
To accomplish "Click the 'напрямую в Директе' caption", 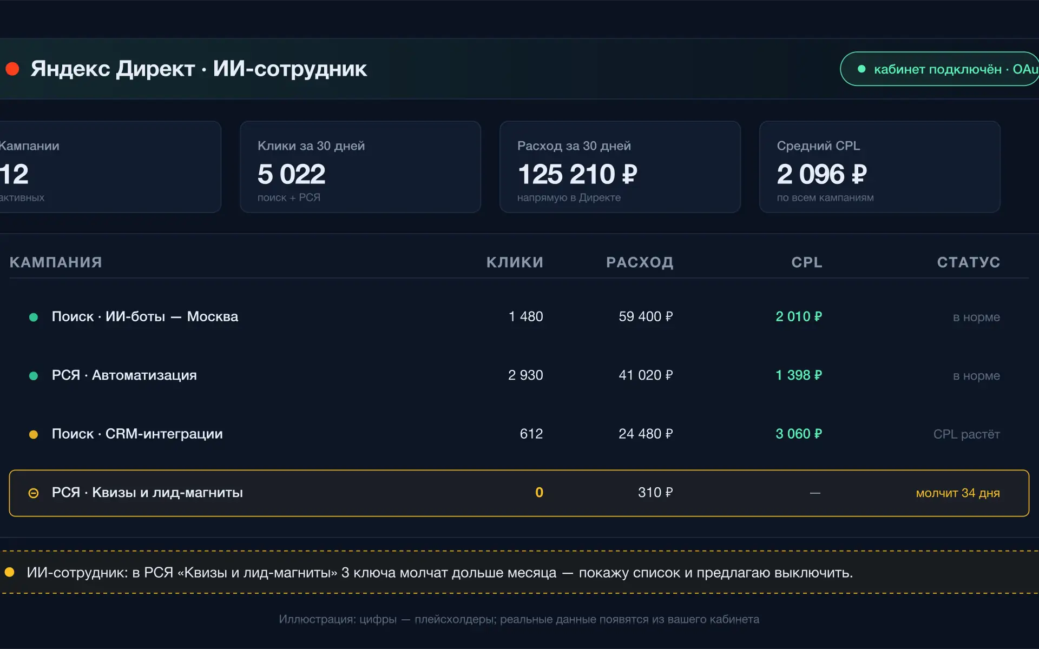I will tap(569, 197).
